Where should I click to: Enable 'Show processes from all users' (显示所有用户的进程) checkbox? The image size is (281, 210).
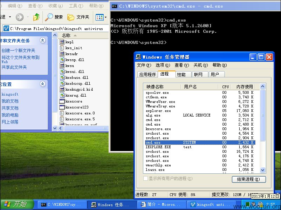point(145,178)
